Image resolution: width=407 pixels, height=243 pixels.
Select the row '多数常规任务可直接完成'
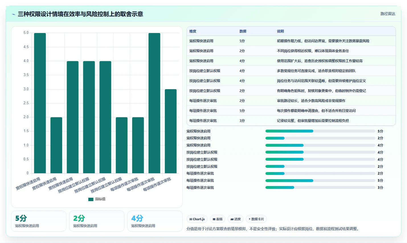coord(291,71)
